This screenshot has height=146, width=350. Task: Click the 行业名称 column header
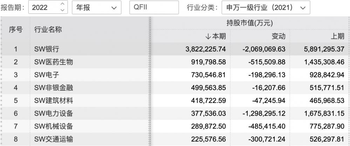[48, 29]
